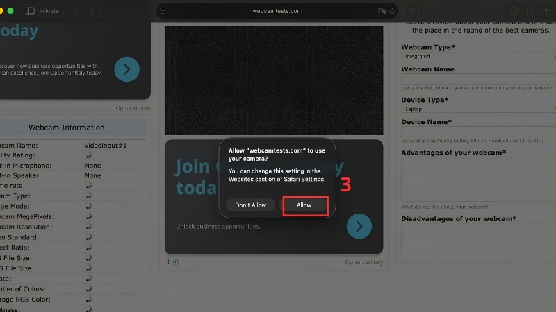Click the Number of Colors row label
This screenshot has height=312, width=556.
click(x=23, y=288)
